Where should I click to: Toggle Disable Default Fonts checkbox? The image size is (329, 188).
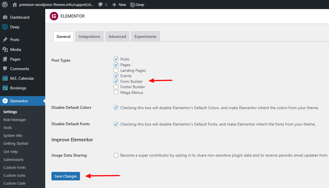(116, 124)
